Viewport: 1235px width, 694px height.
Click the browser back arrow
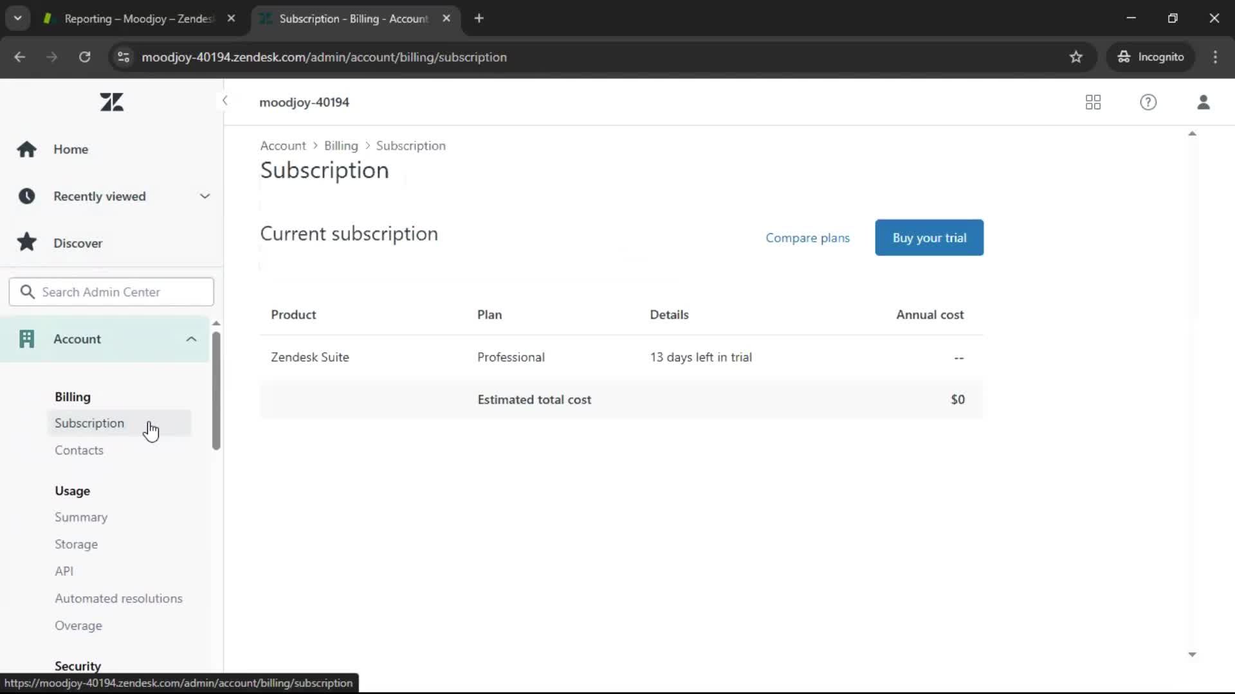(20, 57)
